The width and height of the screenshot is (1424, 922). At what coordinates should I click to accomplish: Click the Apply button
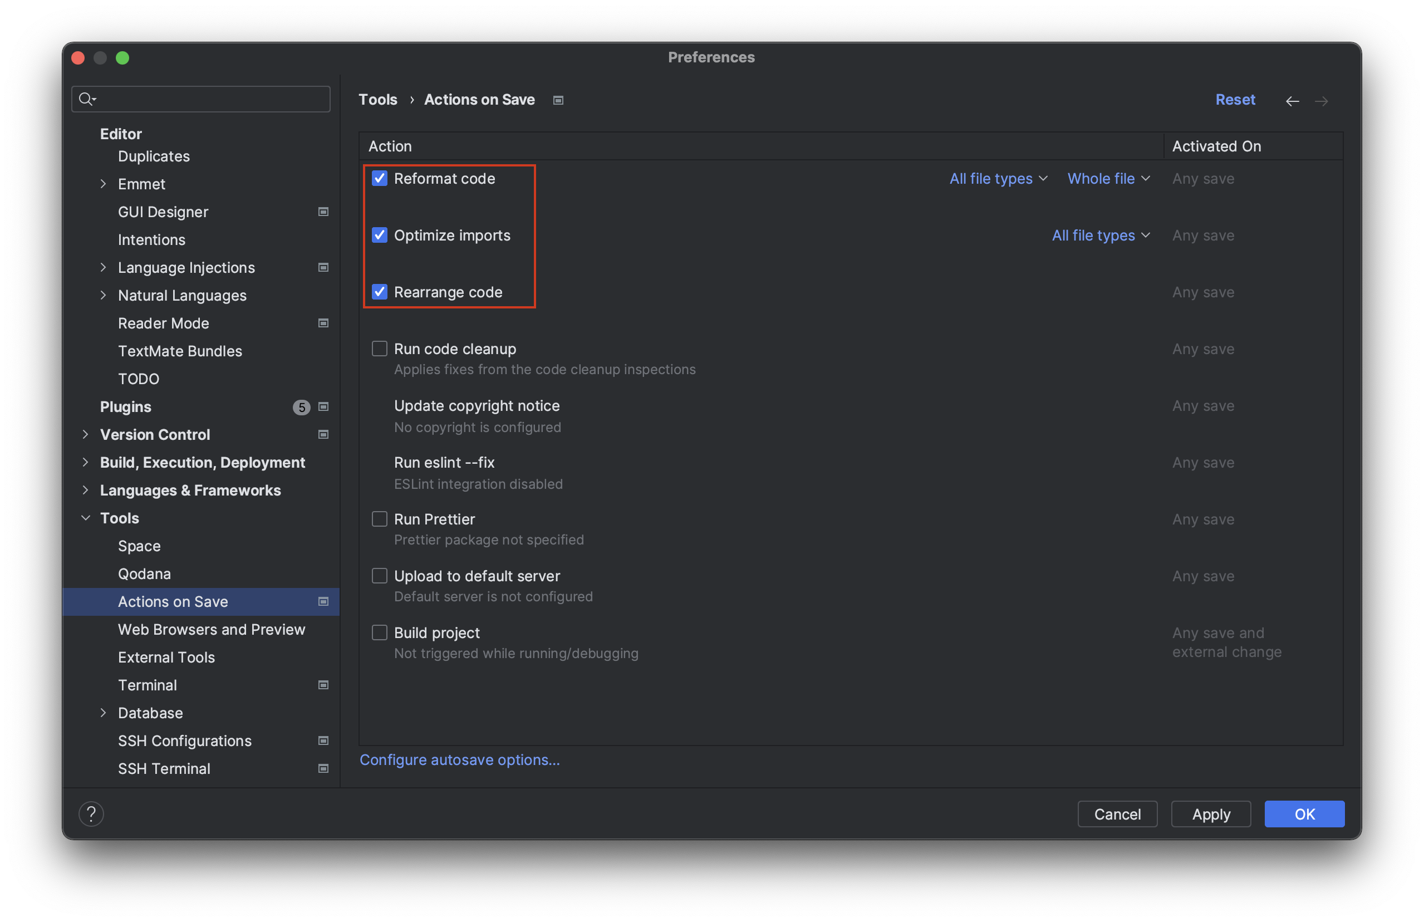pyautogui.click(x=1210, y=813)
